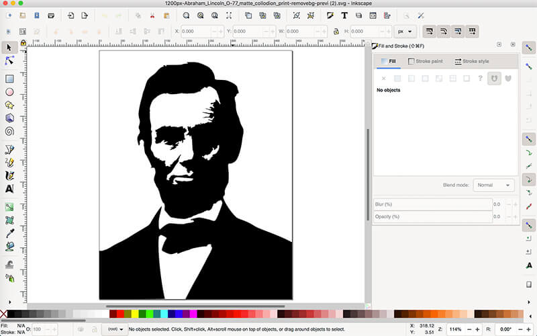Screen dimensions: 537x336
Task: Toggle move gradients with objects
Action: pyautogui.click(x=458, y=31)
